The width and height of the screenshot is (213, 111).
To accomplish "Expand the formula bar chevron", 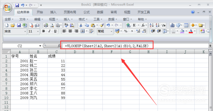I will coord(210,46).
